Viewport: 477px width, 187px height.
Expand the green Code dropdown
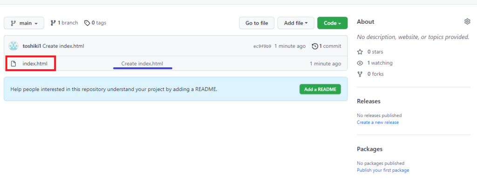click(x=332, y=23)
